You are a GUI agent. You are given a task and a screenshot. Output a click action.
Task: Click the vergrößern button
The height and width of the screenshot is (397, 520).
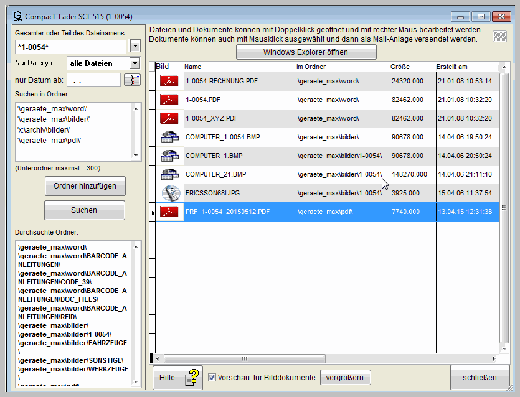click(346, 378)
